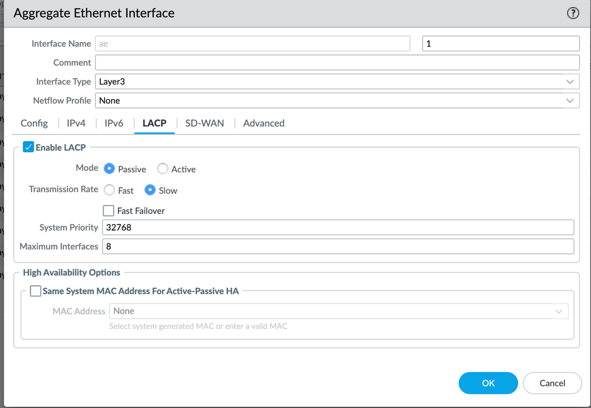Enable the Fast Failover checkbox
The height and width of the screenshot is (408, 591).
pyautogui.click(x=108, y=211)
